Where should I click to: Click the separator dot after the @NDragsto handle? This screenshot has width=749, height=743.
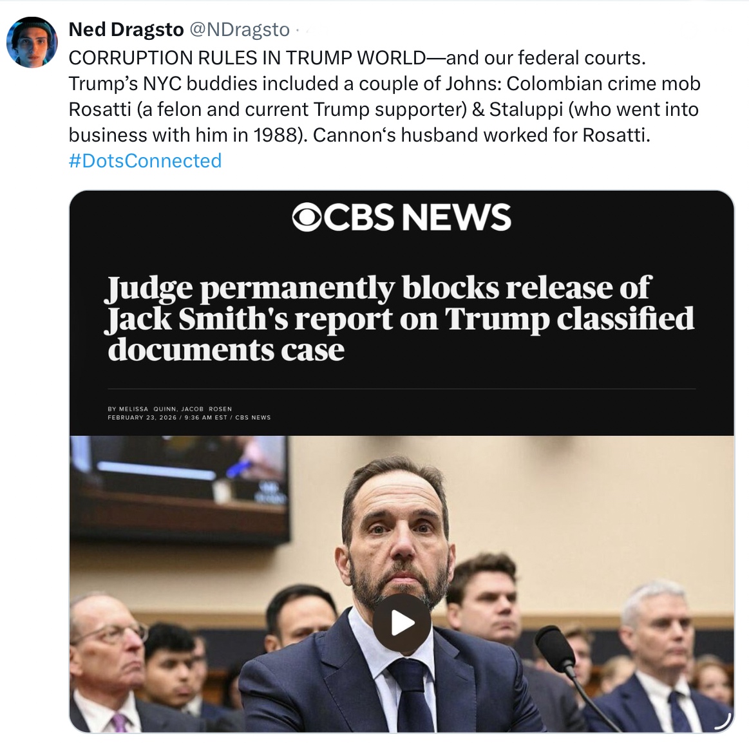click(x=297, y=31)
